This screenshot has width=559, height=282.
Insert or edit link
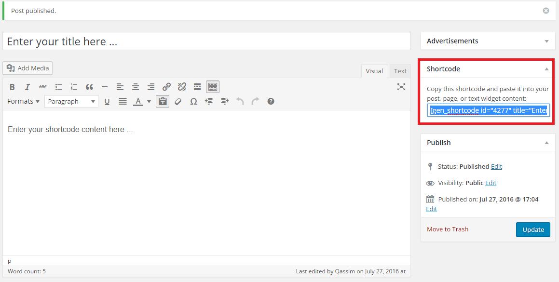click(166, 87)
